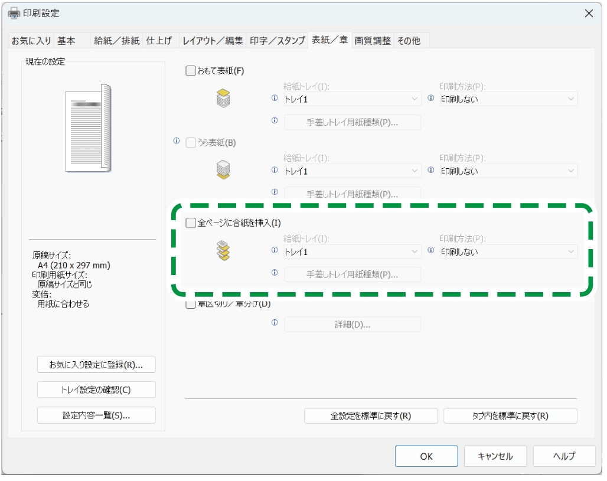Open slip sheet 印刷方法 dropdown

pos(508,252)
